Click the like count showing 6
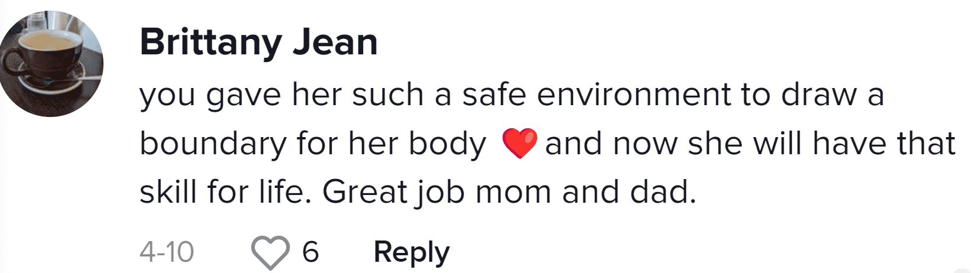This screenshot has width=971, height=273. [x=310, y=252]
